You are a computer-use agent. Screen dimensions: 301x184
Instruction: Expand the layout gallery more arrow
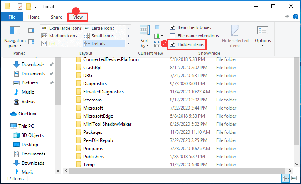click(x=128, y=44)
